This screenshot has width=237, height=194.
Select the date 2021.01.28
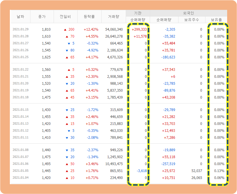coord(21,36)
